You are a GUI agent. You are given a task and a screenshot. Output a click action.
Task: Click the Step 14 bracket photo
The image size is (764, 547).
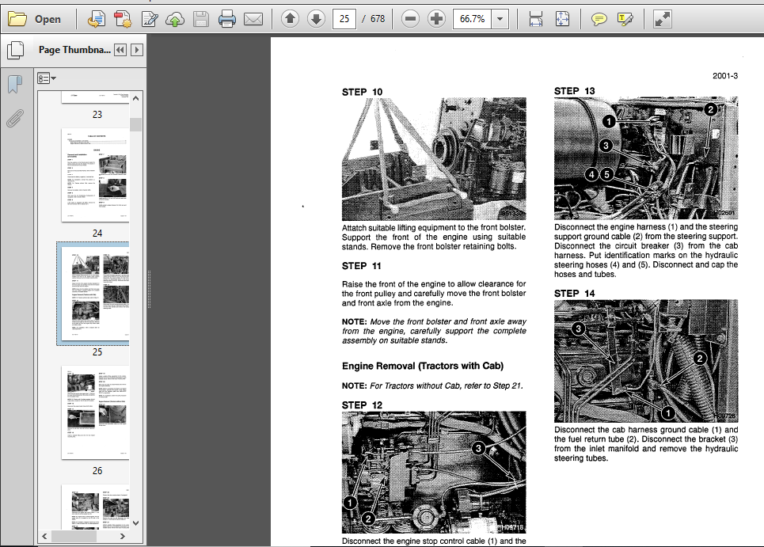coord(646,361)
